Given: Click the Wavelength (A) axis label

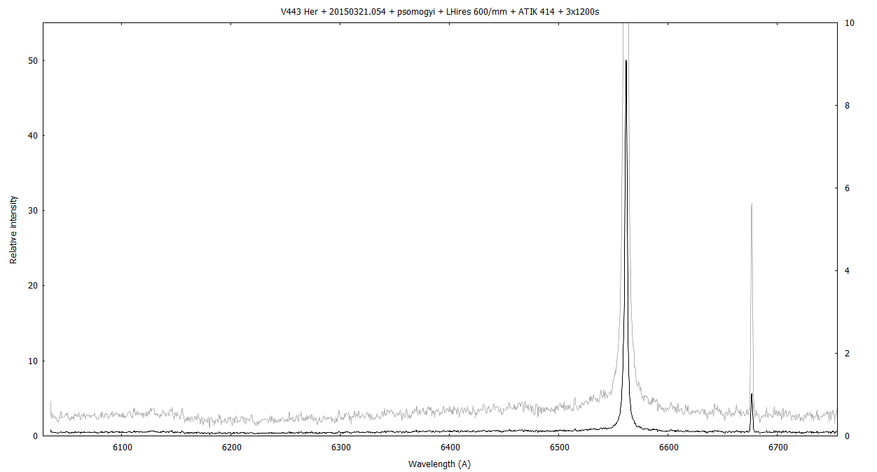Looking at the screenshot, I should (439, 464).
